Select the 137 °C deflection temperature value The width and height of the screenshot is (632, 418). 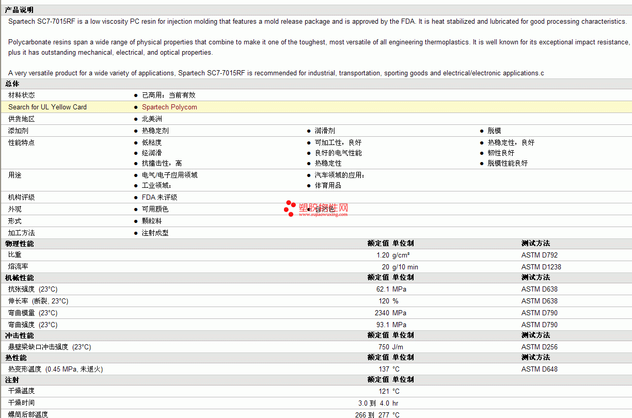click(389, 369)
